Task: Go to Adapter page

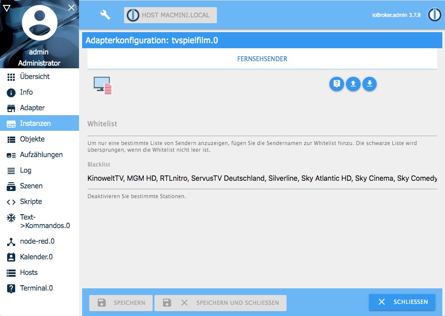Action: coord(39,108)
